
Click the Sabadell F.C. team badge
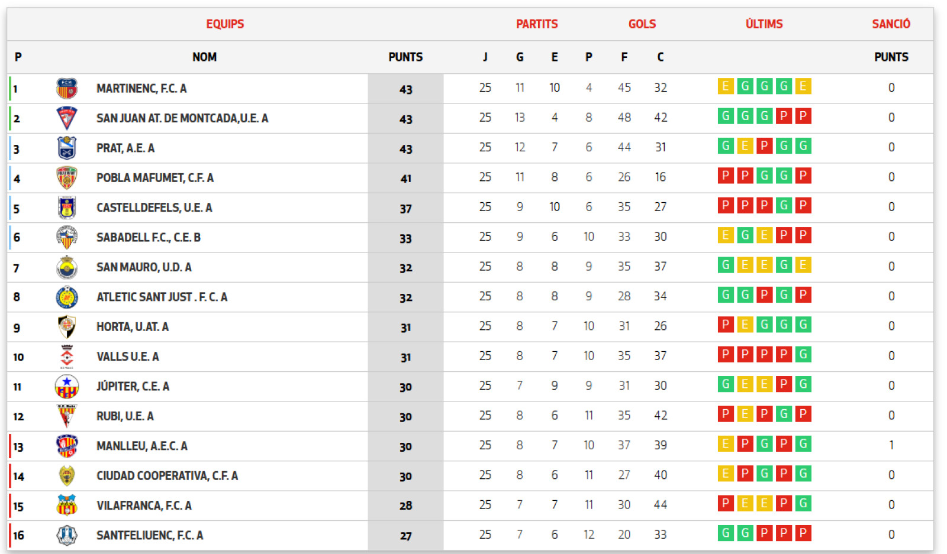pos(67,237)
